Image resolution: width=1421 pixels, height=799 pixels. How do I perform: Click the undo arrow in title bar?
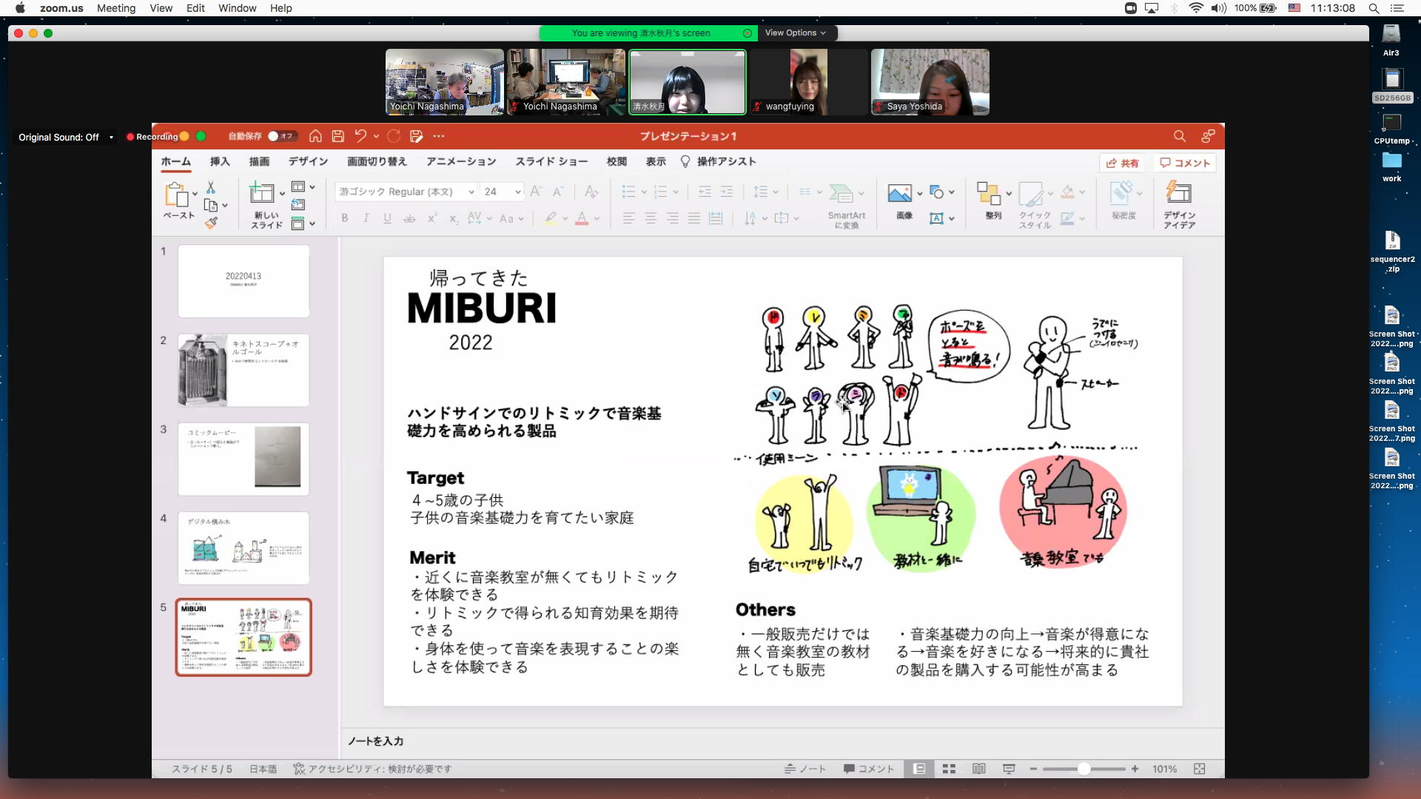coord(360,136)
